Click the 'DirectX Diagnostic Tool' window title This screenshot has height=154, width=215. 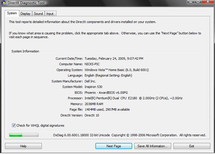pos(26,3)
